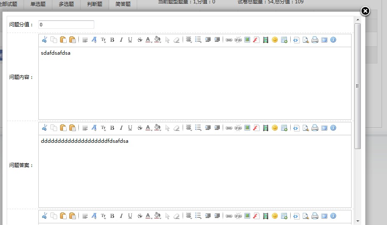Switch to the 多选题 tab
Screen dimensions: 387x225
click(x=66, y=4)
